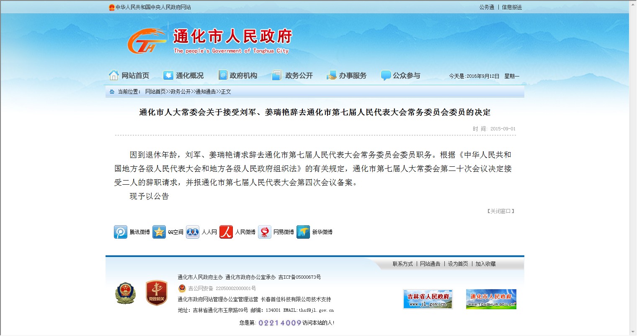Share to QQ空间 via star icon

pyautogui.click(x=159, y=232)
